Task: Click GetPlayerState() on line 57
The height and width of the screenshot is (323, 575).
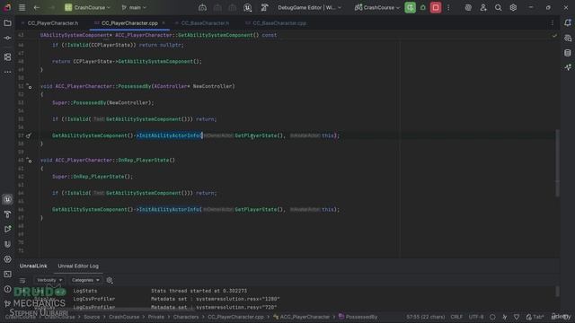Action: [260, 135]
